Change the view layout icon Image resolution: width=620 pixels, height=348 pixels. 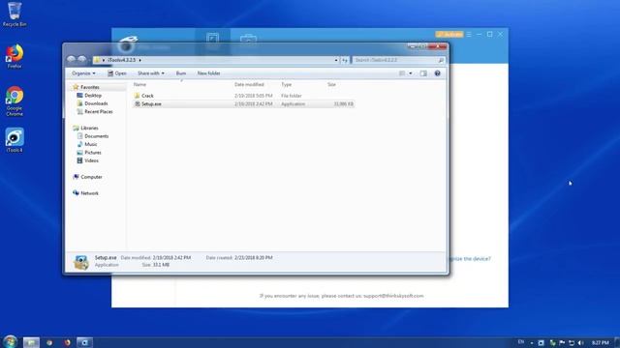point(402,73)
